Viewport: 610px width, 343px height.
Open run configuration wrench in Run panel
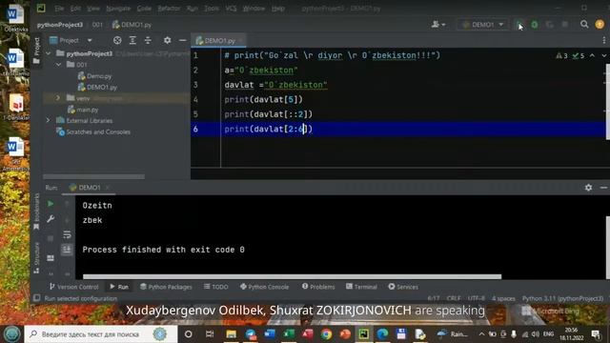coord(51,219)
